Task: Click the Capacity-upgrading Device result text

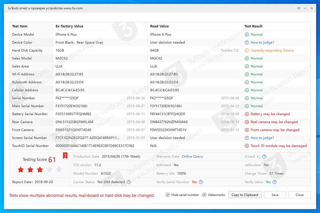Action: [x=272, y=50]
